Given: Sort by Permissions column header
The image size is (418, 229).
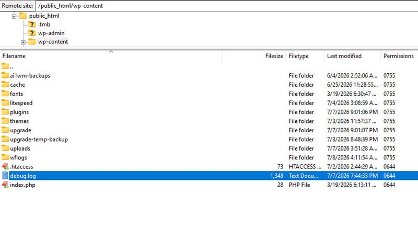Looking at the screenshot, I should [399, 56].
